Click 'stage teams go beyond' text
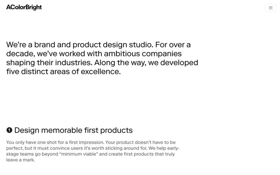280x175 pixels. click(32, 154)
